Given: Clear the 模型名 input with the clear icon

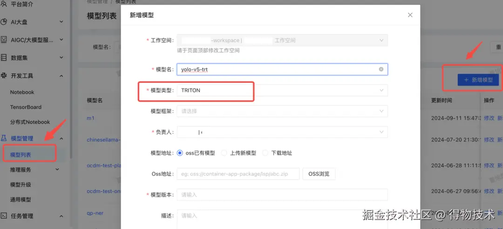Looking at the screenshot, I should click(x=381, y=69).
